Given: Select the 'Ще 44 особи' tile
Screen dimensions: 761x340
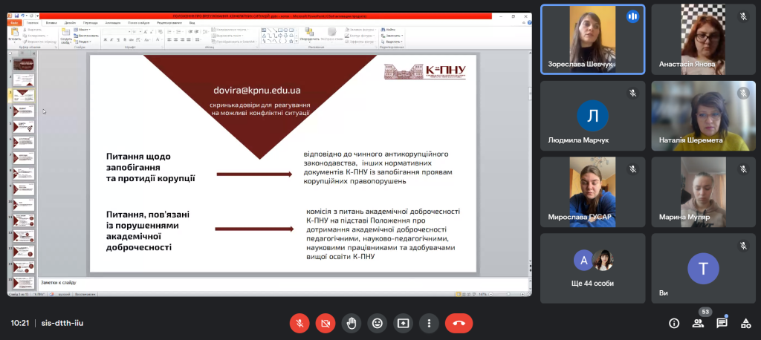Looking at the screenshot, I should 592,269.
